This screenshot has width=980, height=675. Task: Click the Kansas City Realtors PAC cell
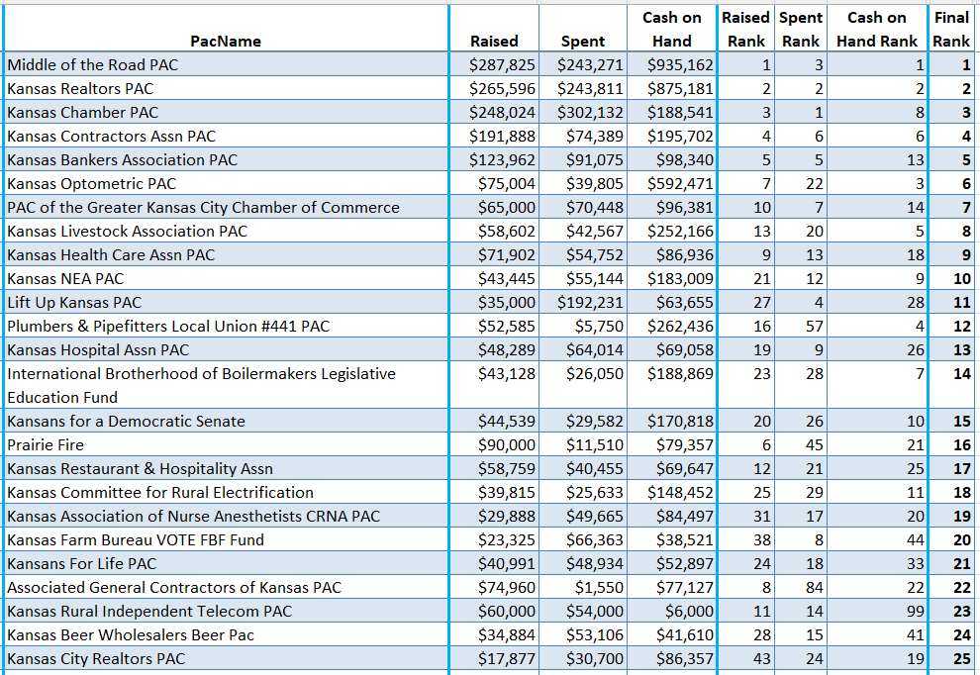226,658
